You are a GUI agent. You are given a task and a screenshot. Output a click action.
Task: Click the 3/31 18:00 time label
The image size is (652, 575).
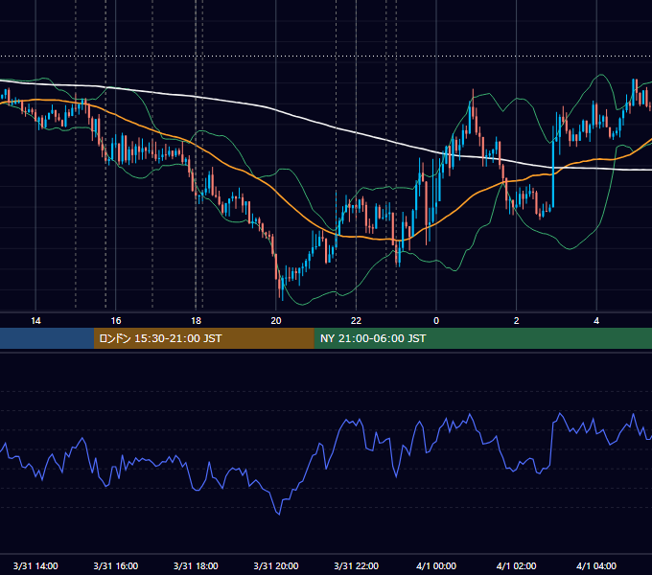196,565
